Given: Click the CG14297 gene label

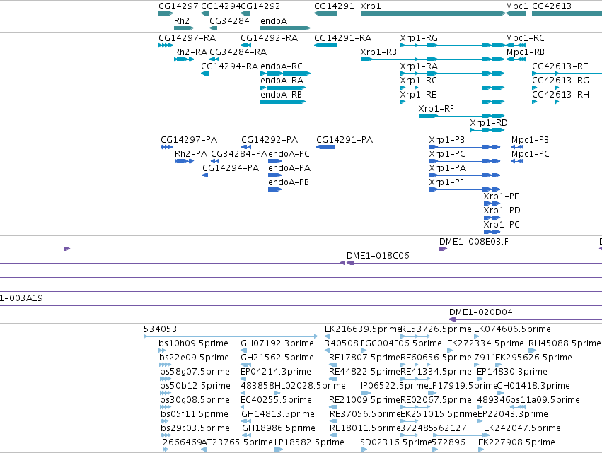Looking at the screenshot, I should [178, 6].
